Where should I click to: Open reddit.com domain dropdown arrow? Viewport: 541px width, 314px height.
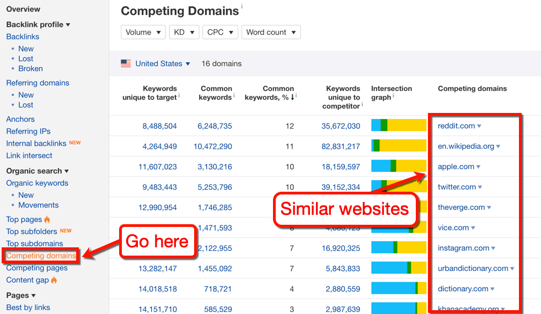click(479, 126)
